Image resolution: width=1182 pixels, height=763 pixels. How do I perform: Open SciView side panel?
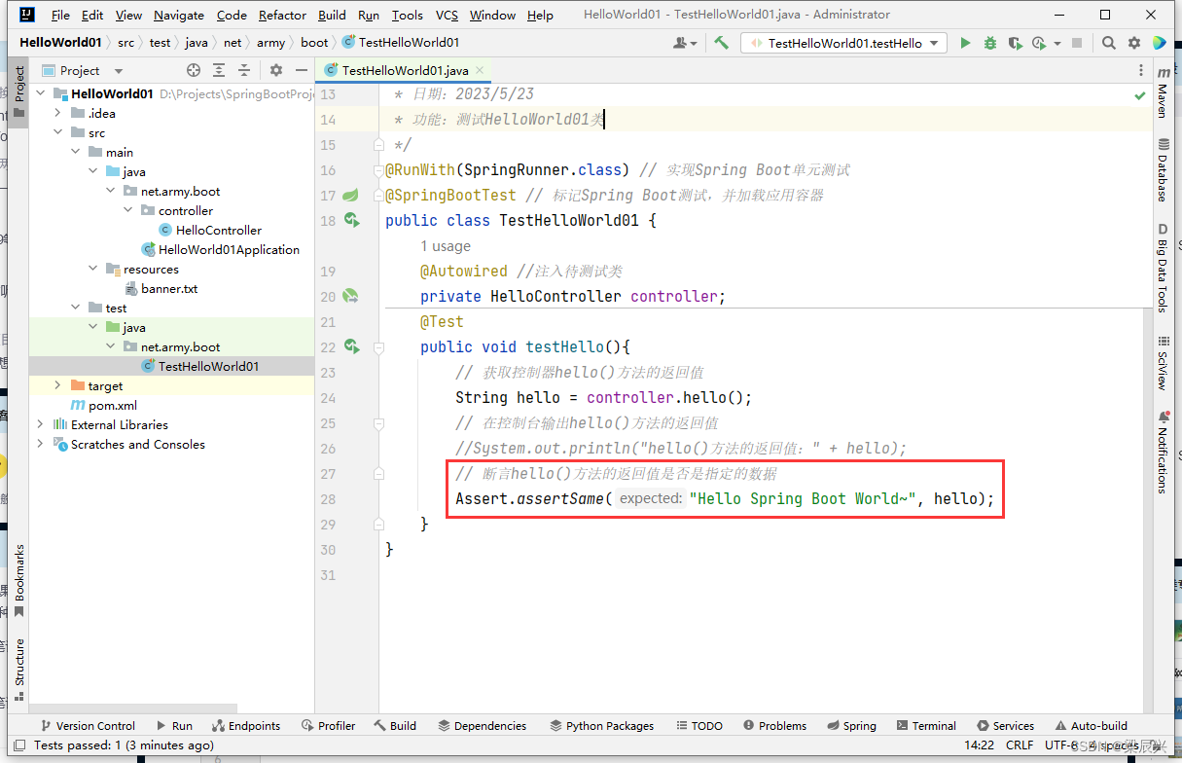pos(1163,362)
